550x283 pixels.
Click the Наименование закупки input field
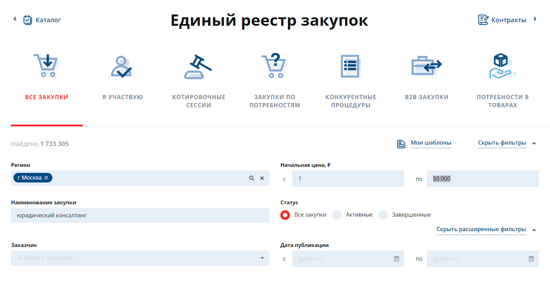(140, 215)
